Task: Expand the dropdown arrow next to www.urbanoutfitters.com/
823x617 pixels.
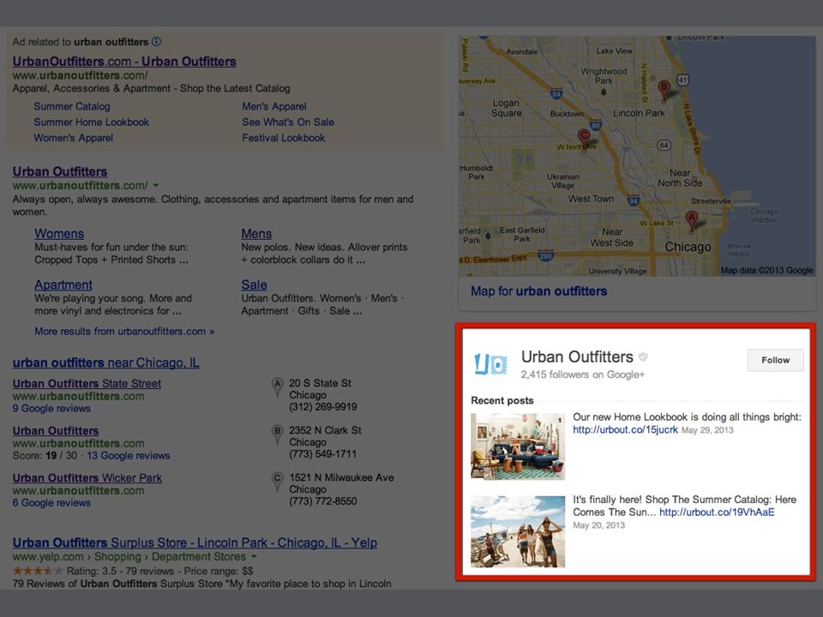Action: point(156,185)
